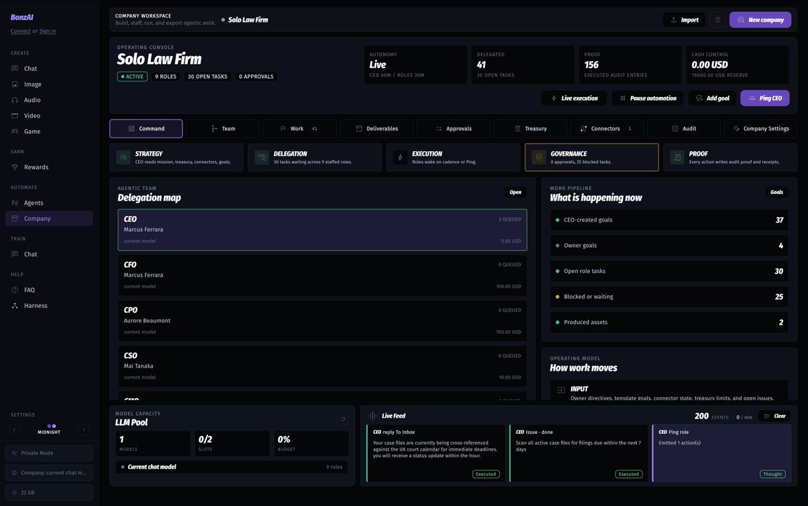Switch to the Team tab
Screen dimensions: 808x506
(223, 129)
